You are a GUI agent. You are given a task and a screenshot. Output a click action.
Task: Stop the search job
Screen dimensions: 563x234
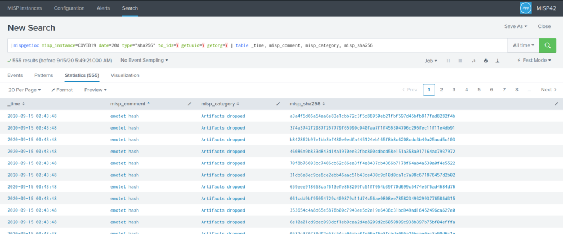461,61
